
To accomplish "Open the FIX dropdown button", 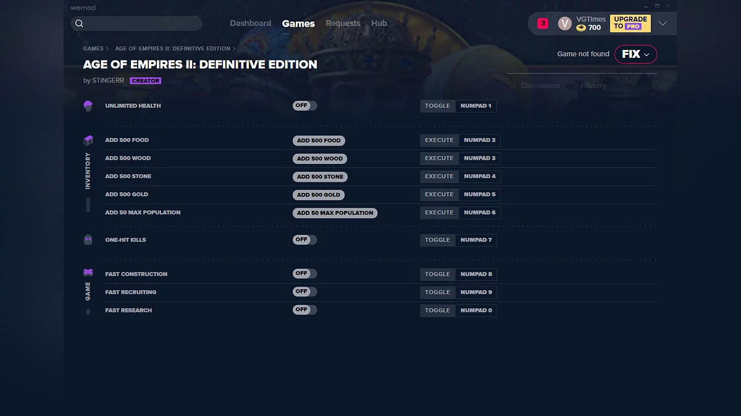I will (635, 54).
